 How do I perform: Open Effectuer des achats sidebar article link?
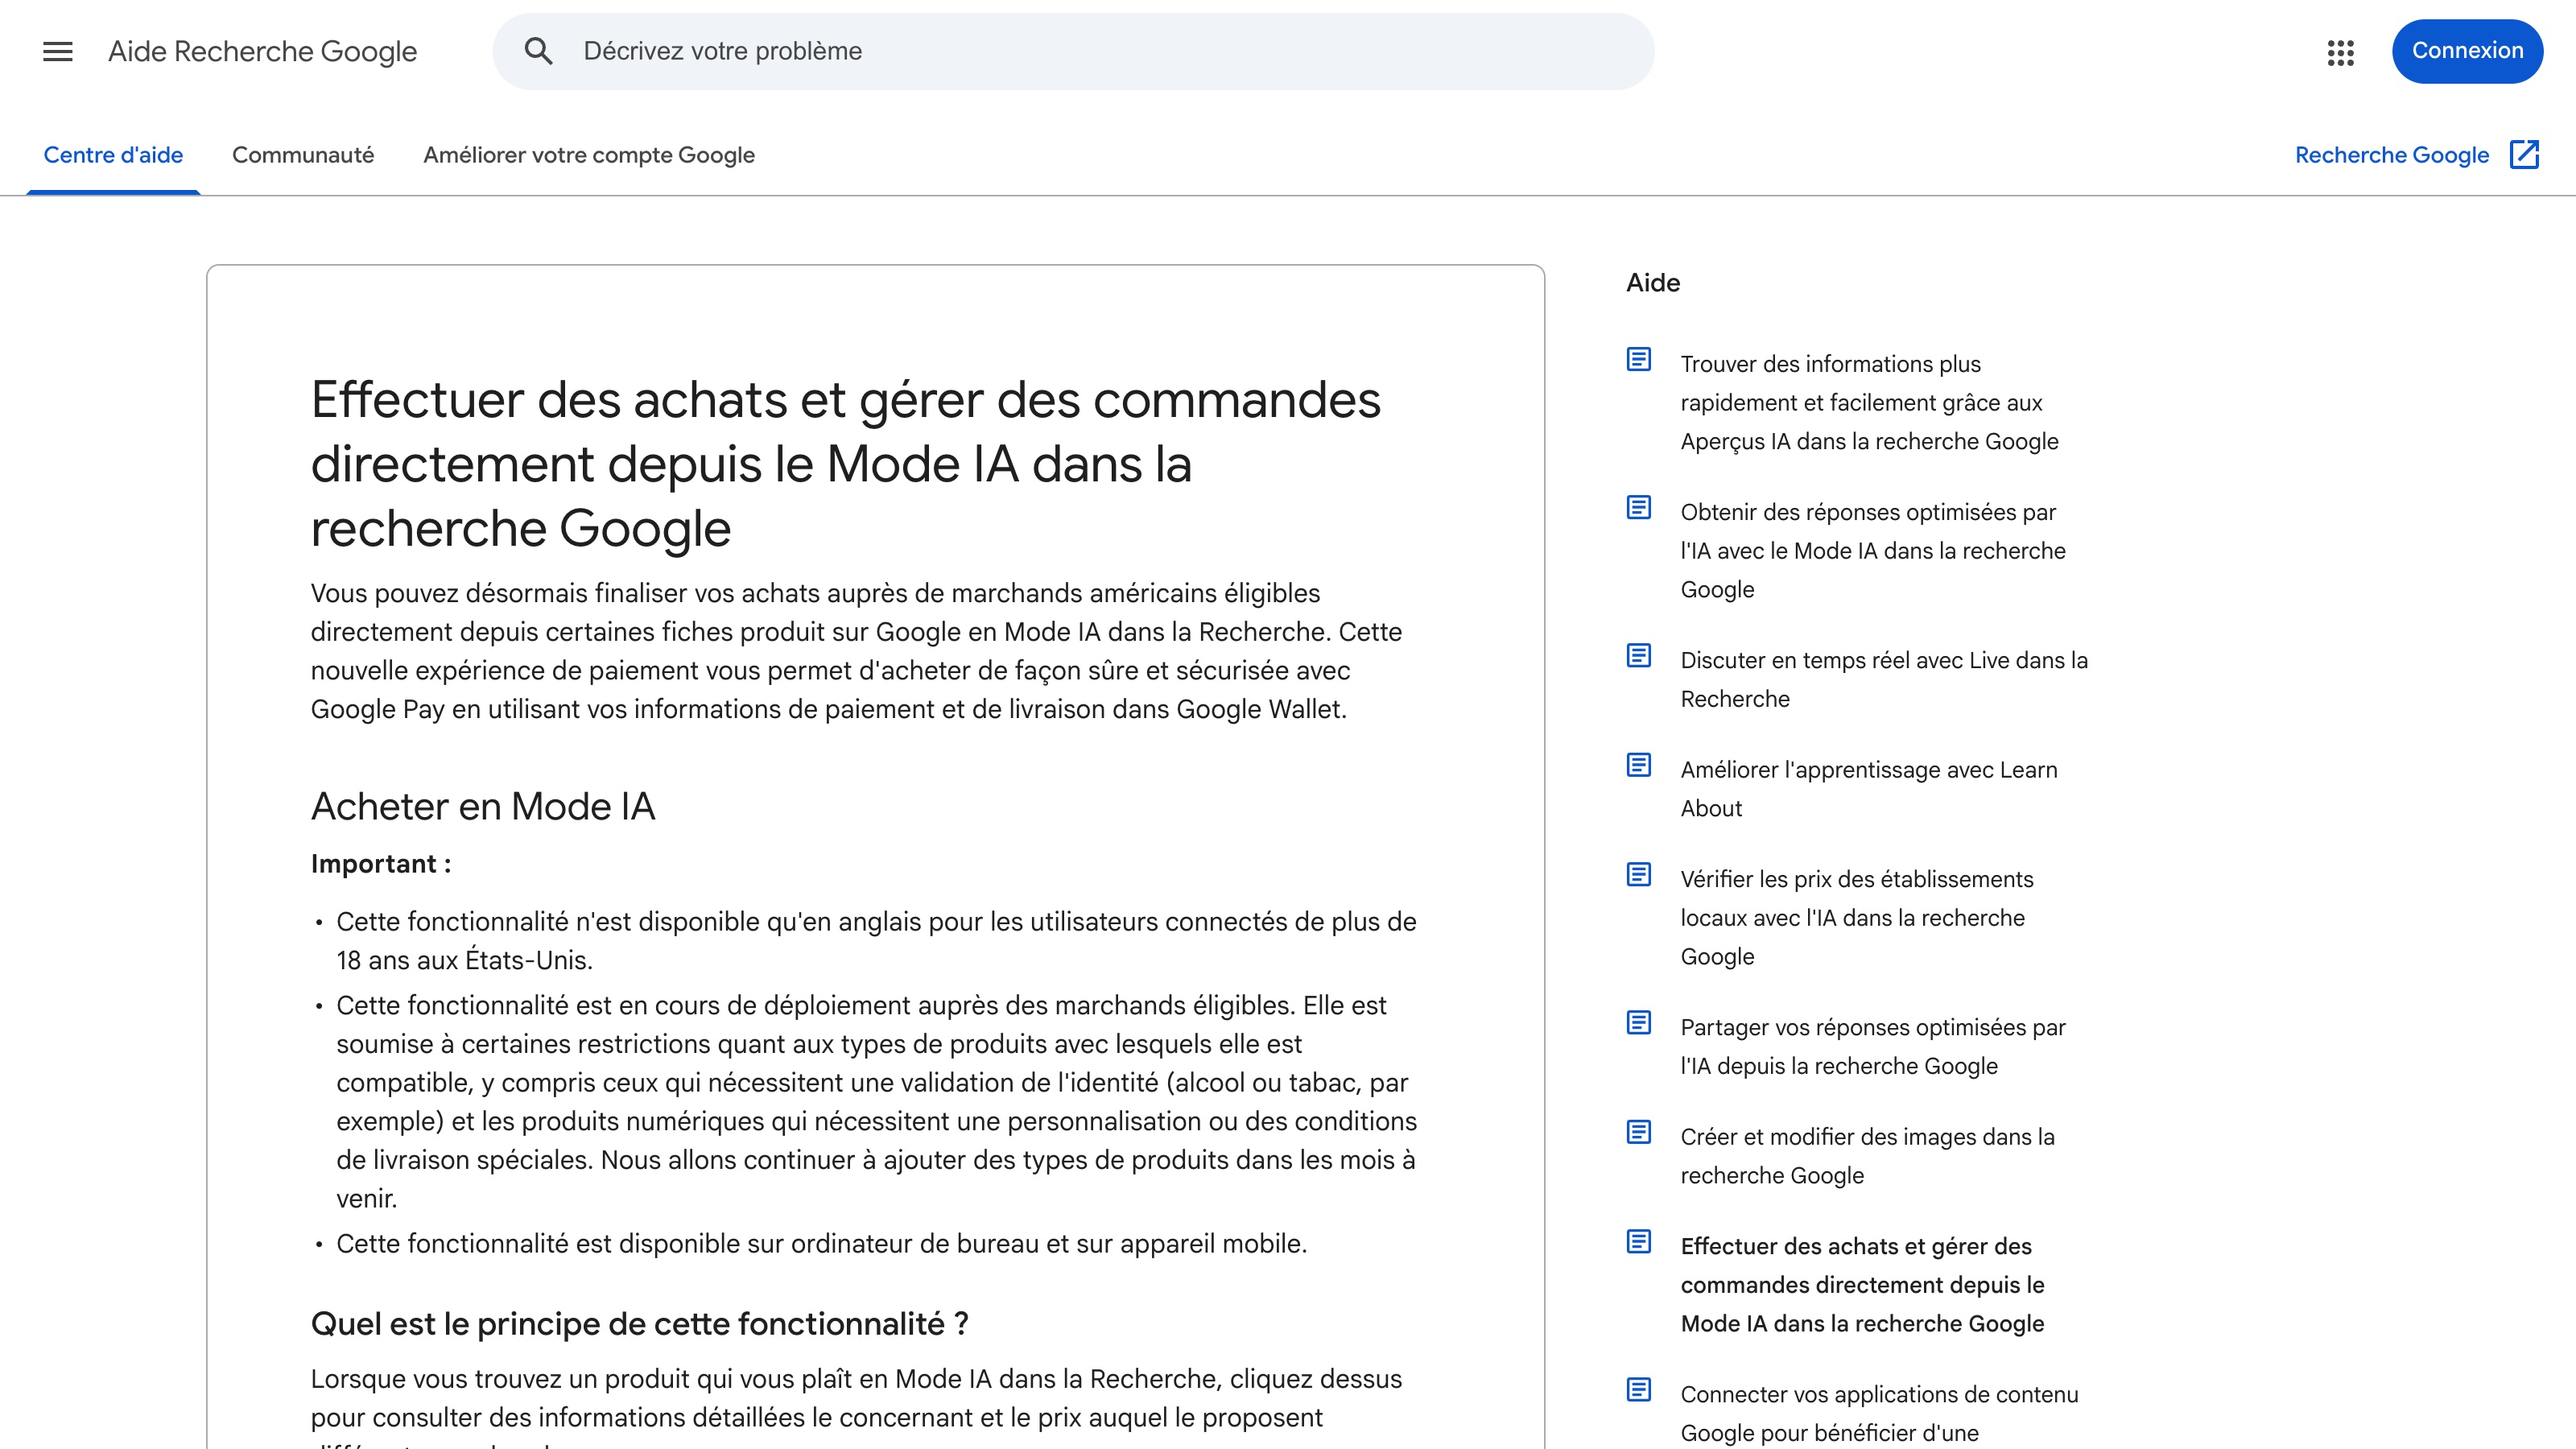pyautogui.click(x=1862, y=1285)
